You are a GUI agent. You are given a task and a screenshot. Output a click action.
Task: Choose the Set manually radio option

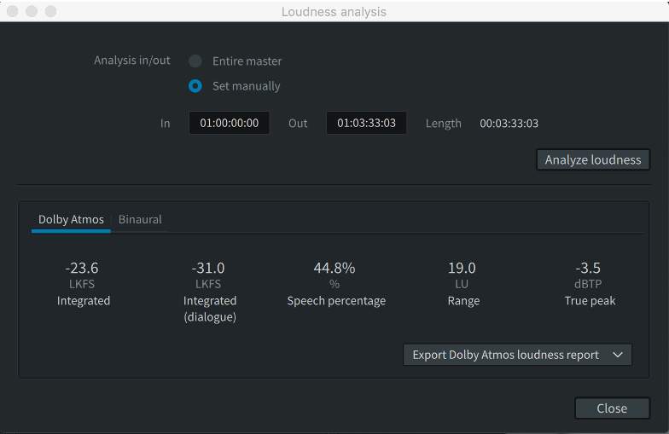pos(195,86)
